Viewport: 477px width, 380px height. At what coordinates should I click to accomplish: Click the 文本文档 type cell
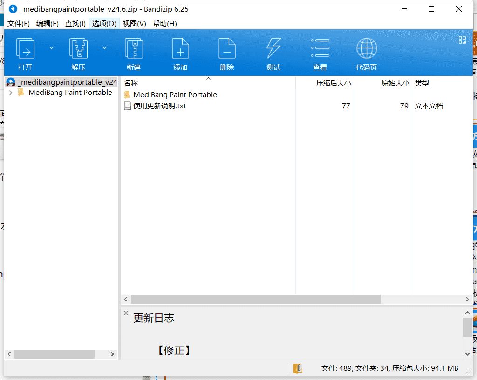click(x=429, y=106)
